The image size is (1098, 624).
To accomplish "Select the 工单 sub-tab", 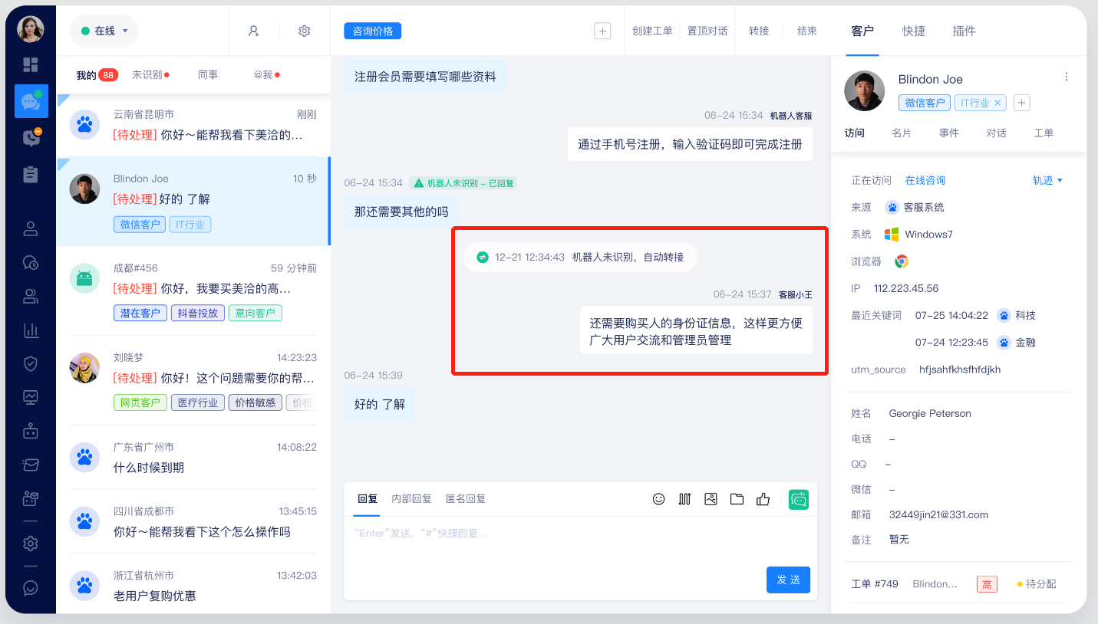I will pos(1044,133).
